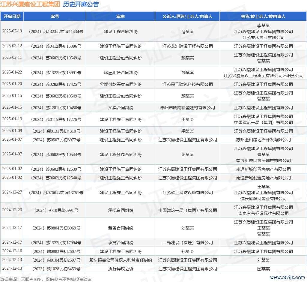This screenshot has height=282, width=307.
Task: Select the date 2024-12-16
Action: click(12, 251)
